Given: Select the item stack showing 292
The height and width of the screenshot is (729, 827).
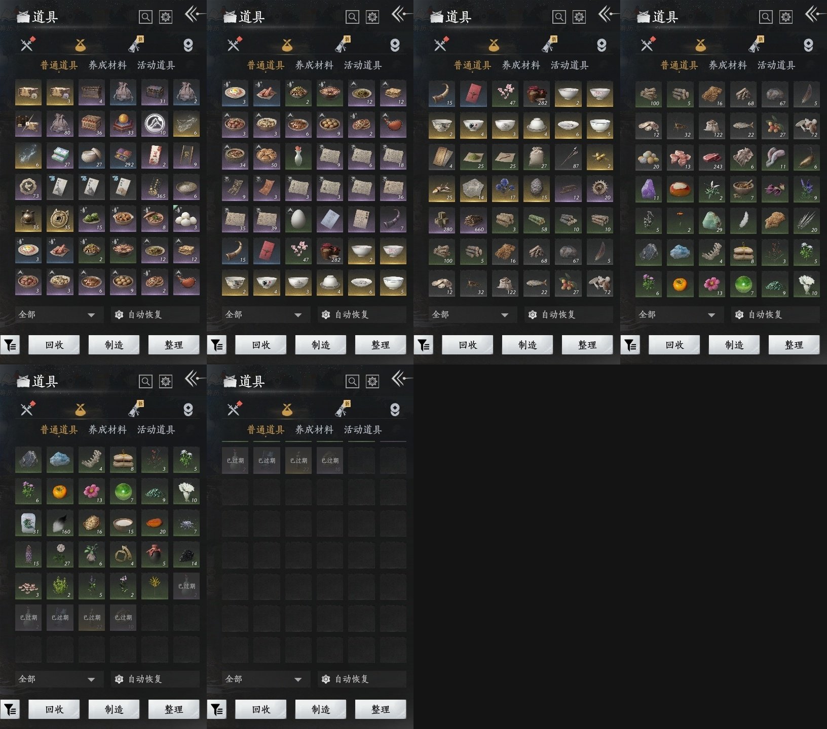Looking at the screenshot, I should 123,155.
